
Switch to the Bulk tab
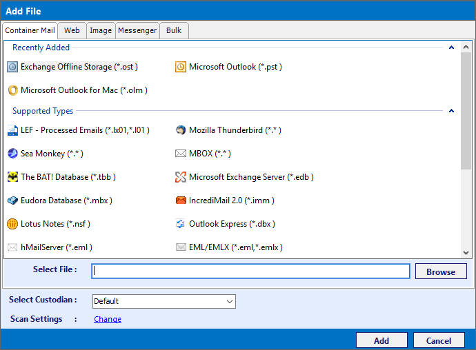click(x=174, y=30)
